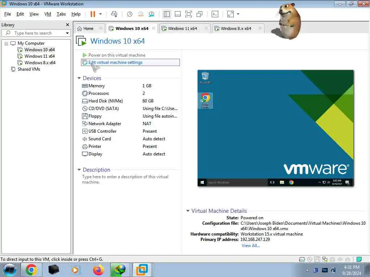Toggle the library sidebar view icon
The image size is (370, 277).
167,14
